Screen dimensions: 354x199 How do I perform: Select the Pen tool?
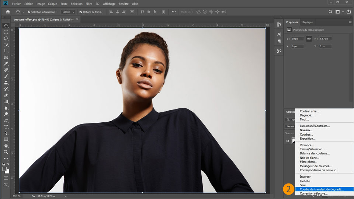(6, 121)
